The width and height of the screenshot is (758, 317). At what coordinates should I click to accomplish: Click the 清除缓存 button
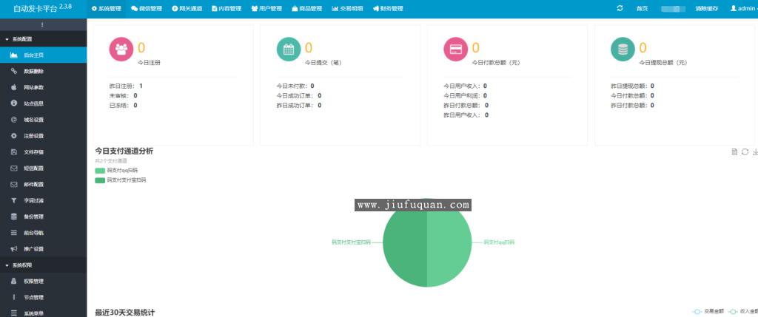pos(706,9)
